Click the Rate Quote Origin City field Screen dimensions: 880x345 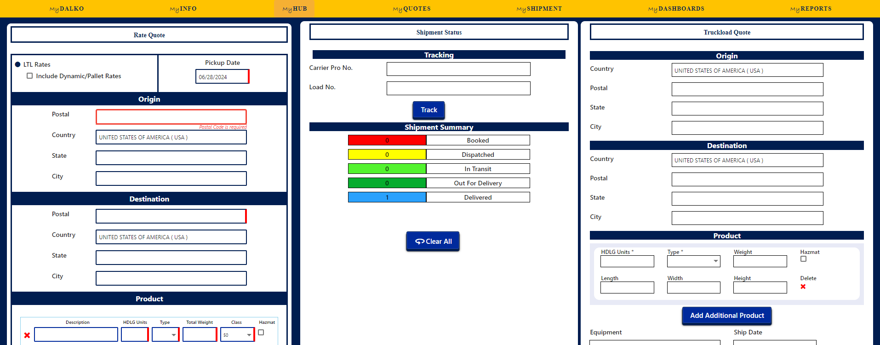click(x=171, y=178)
